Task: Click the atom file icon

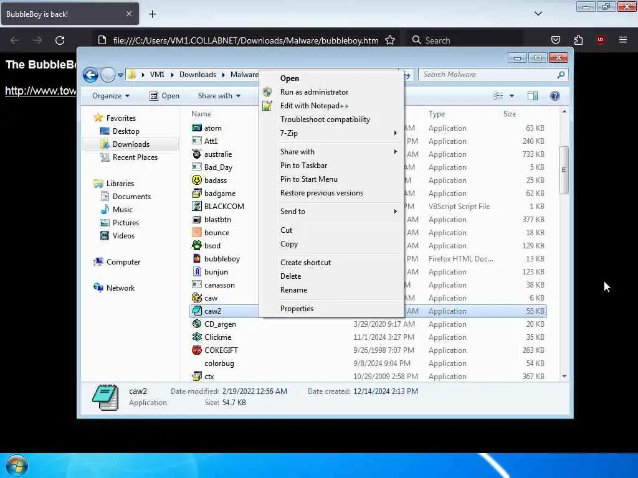Action: coord(196,128)
